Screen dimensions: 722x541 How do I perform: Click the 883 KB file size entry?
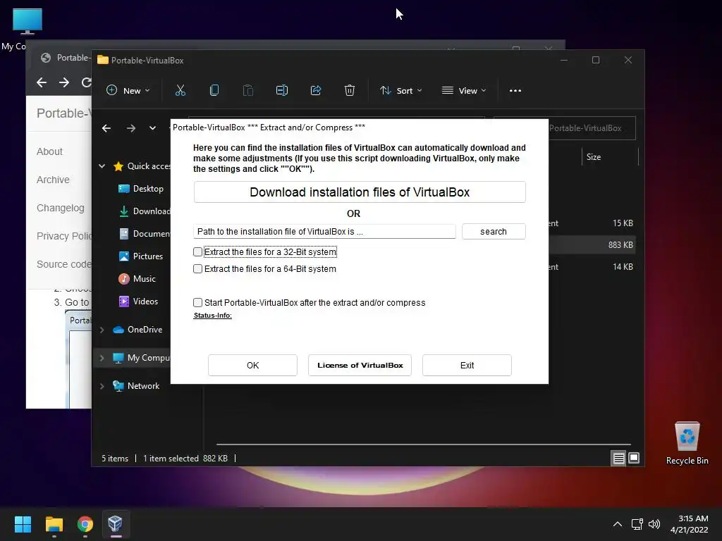pos(620,244)
